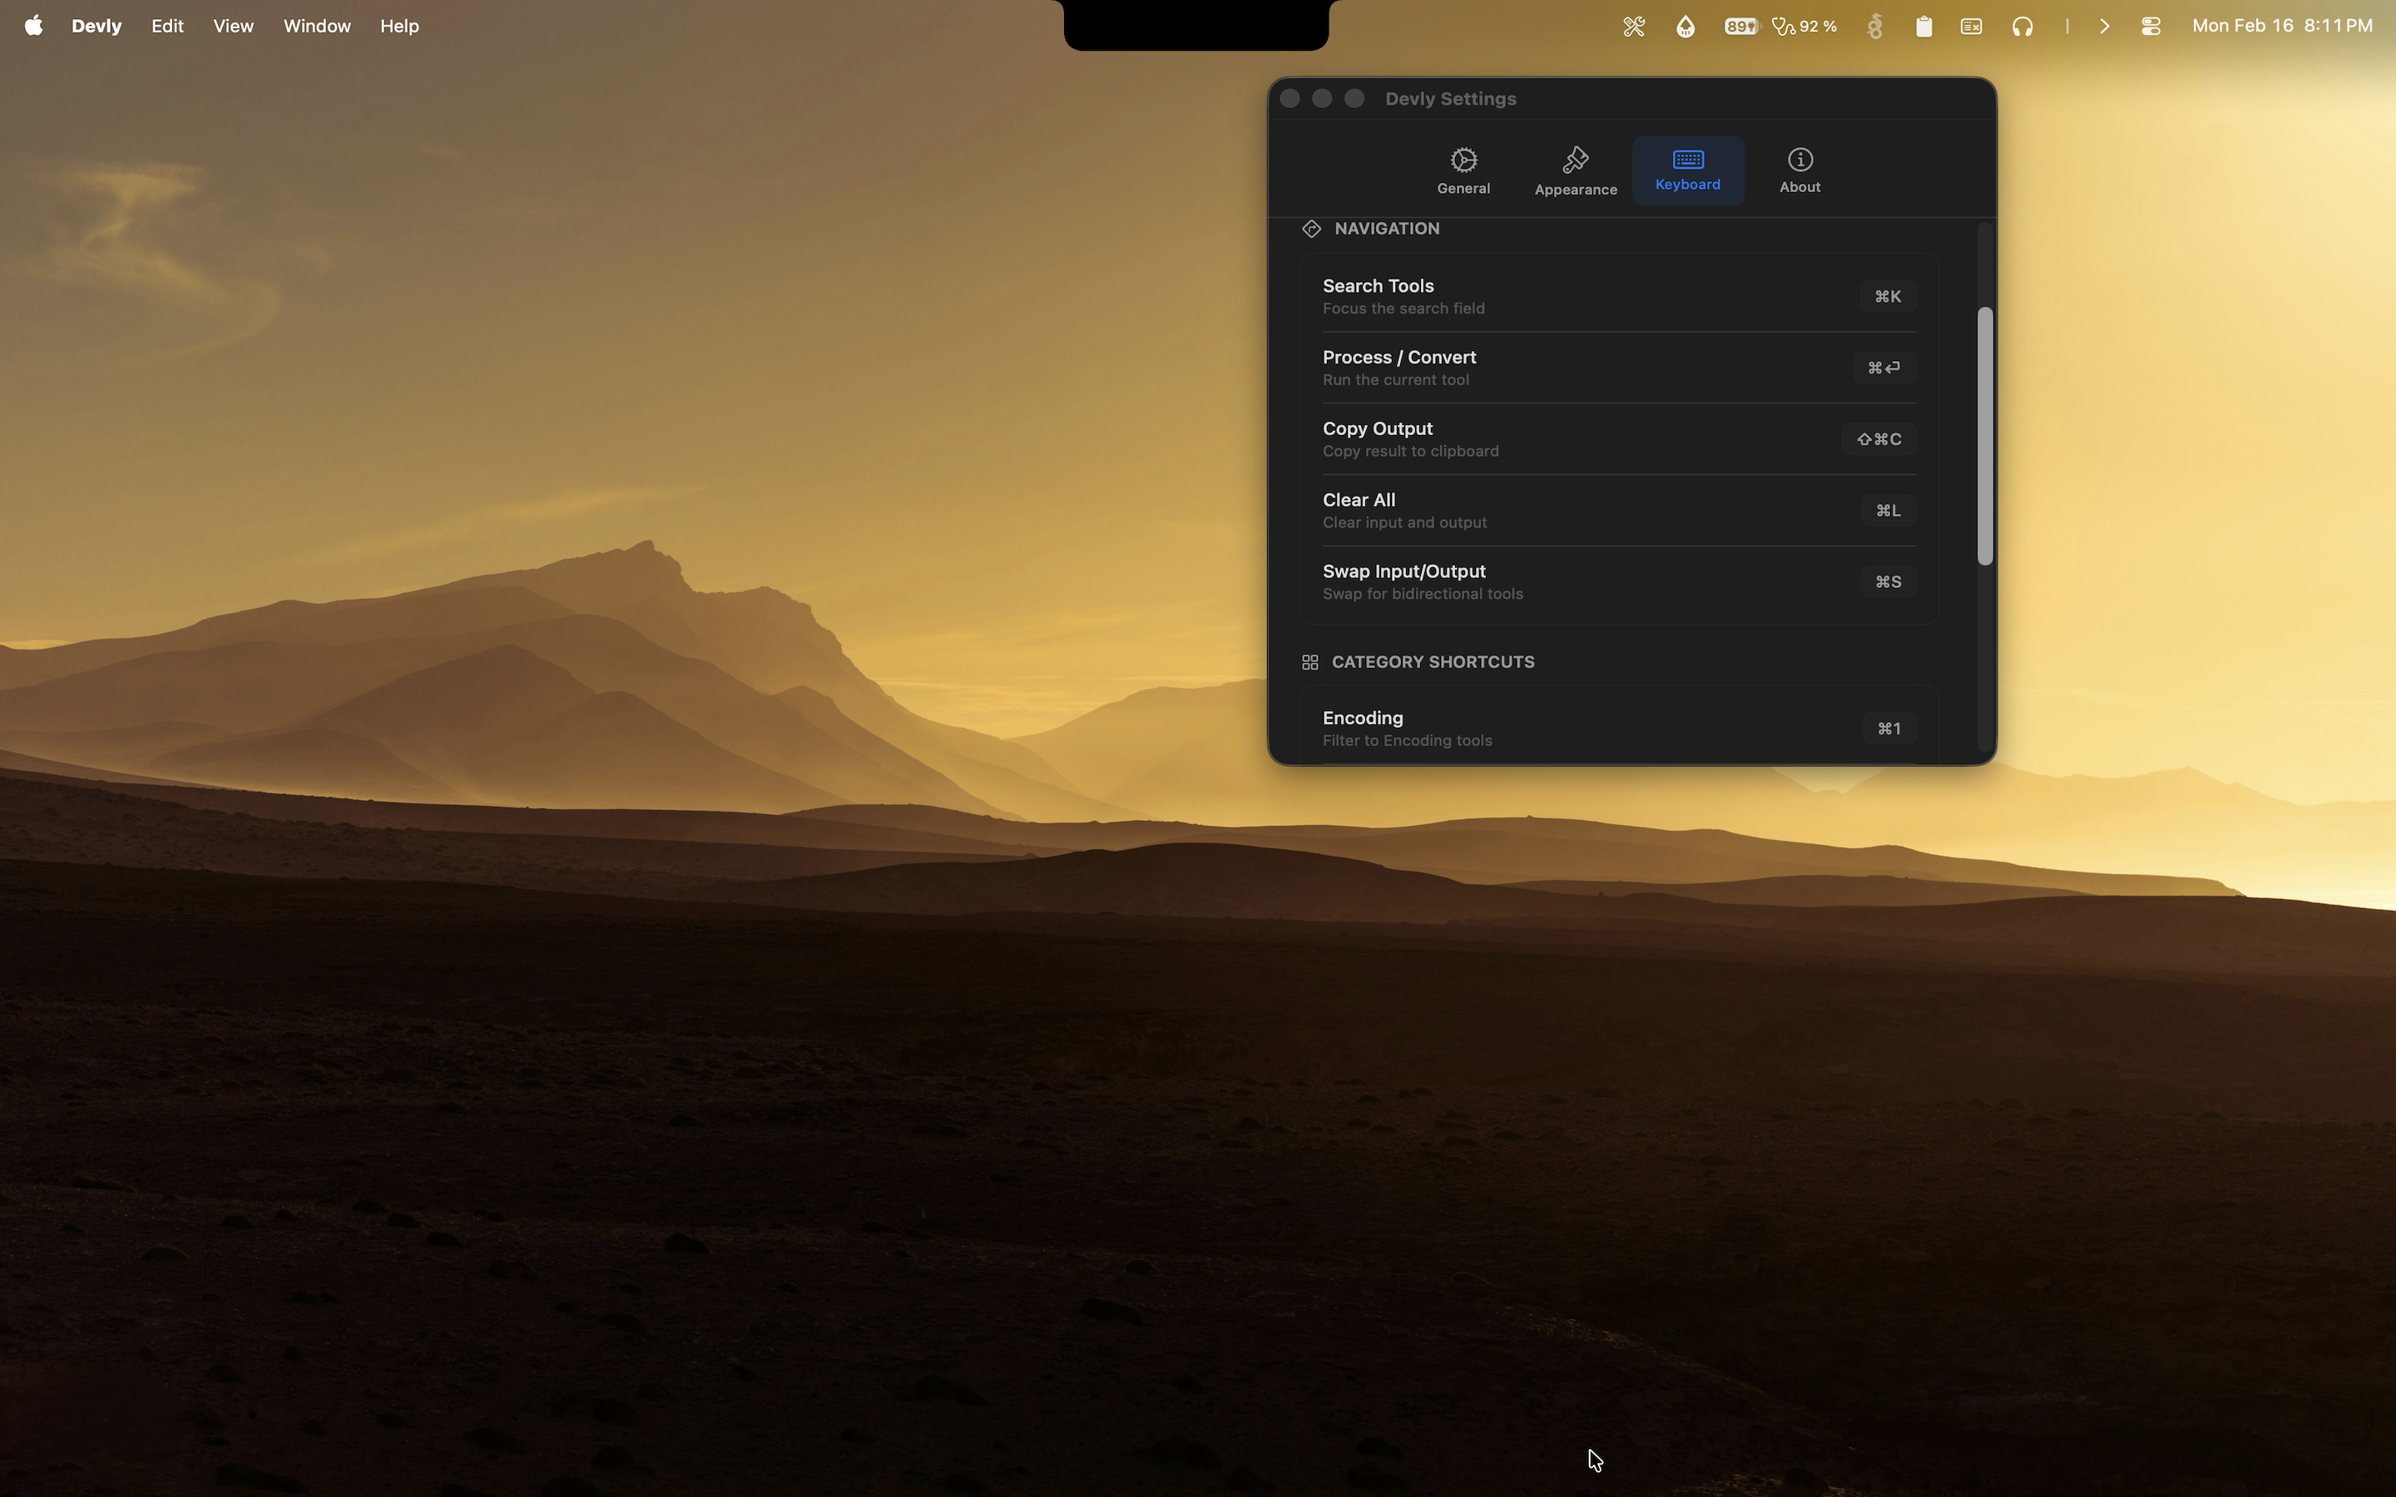Click the Clear All ⌘L shortcut badge

[1886, 510]
